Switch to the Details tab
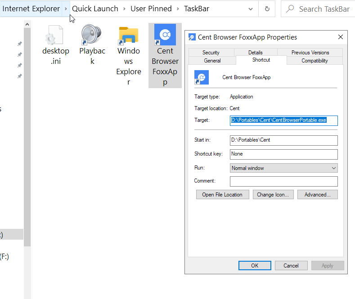This screenshot has height=299, width=355. pos(256,53)
